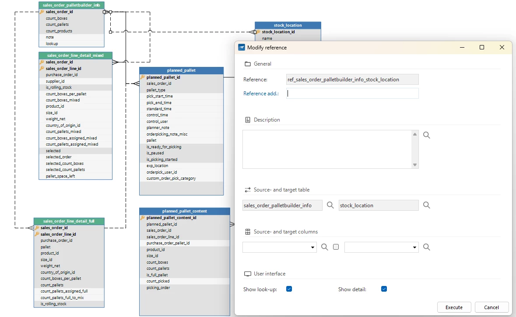Viewport: 516px width, 317px height.
Task: Select the sales_order_palletbuilder_info table header
Action: [x=71, y=5]
